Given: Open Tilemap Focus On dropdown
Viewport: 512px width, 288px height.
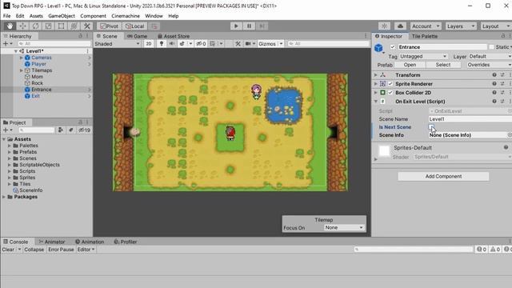Looking at the screenshot, I should coord(344,227).
